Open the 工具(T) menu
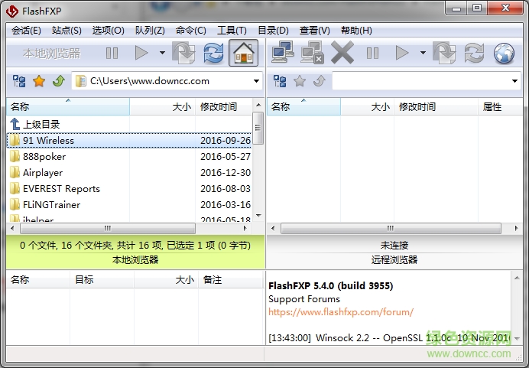This screenshot has height=368, width=529. tap(232, 31)
